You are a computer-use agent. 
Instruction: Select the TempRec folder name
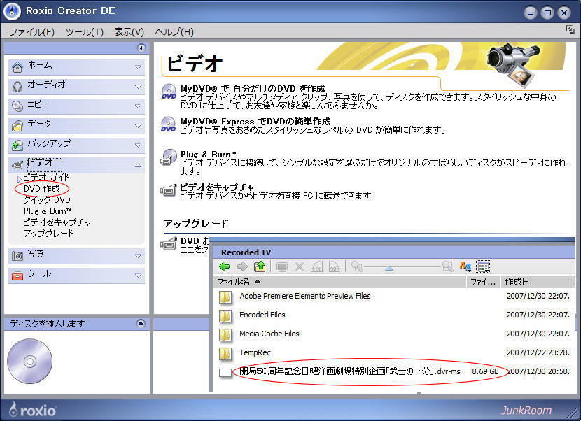point(255,352)
